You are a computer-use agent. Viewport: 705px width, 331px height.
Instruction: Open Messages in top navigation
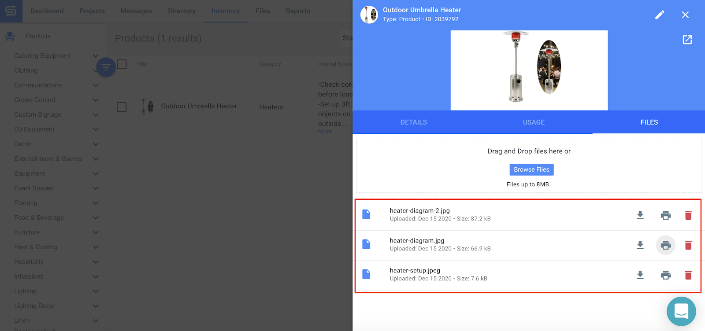click(x=136, y=11)
